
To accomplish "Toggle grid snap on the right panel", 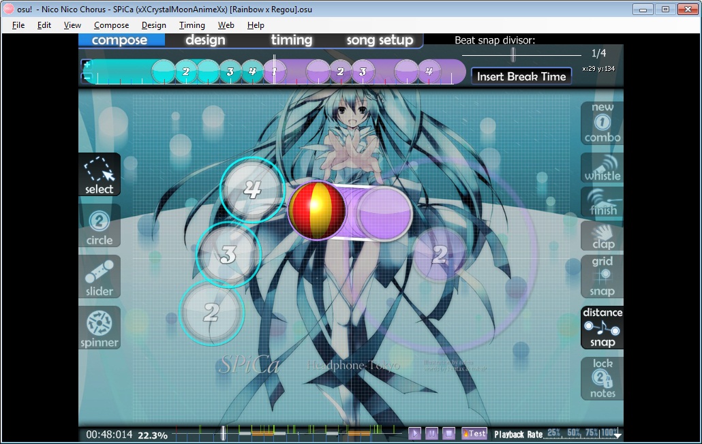I will (602, 276).
